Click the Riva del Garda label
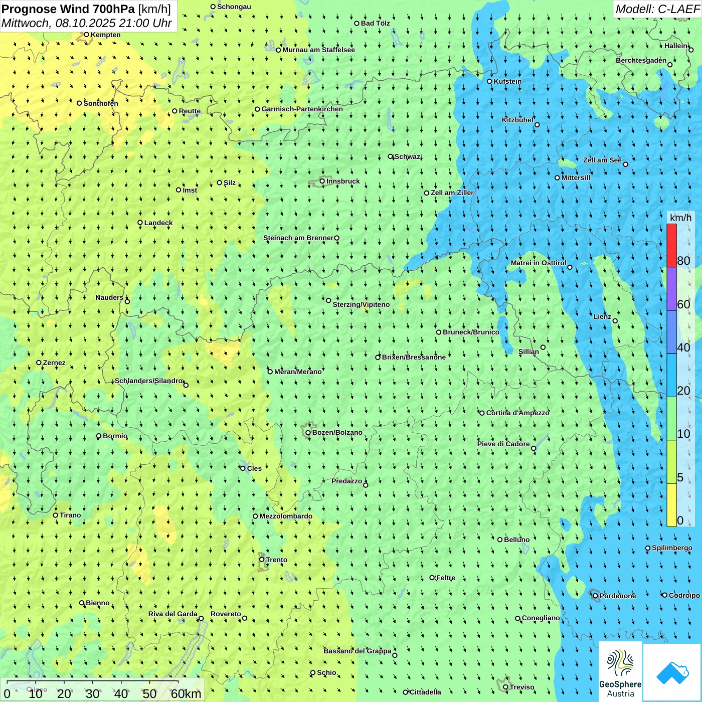The height and width of the screenshot is (702, 702). [172, 614]
